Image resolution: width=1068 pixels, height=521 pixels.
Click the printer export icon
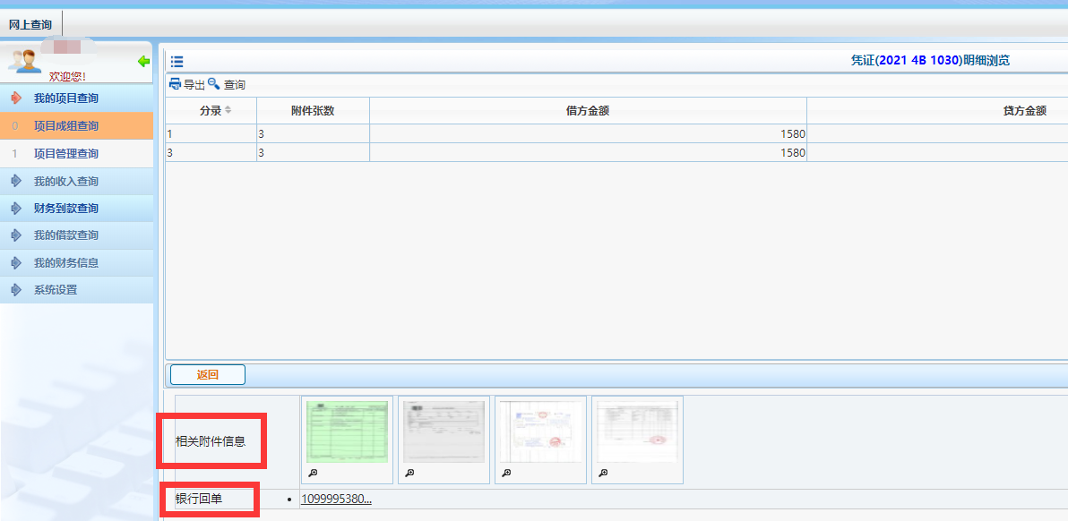[176, 84]
